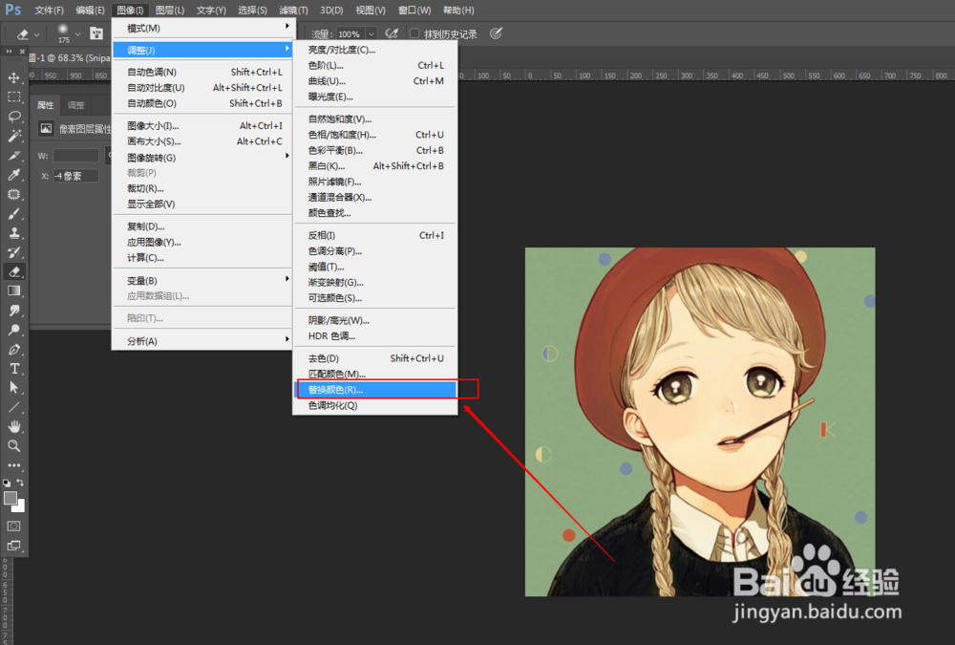
Task: Click the W width input field
Action: (x=75, y=156)
